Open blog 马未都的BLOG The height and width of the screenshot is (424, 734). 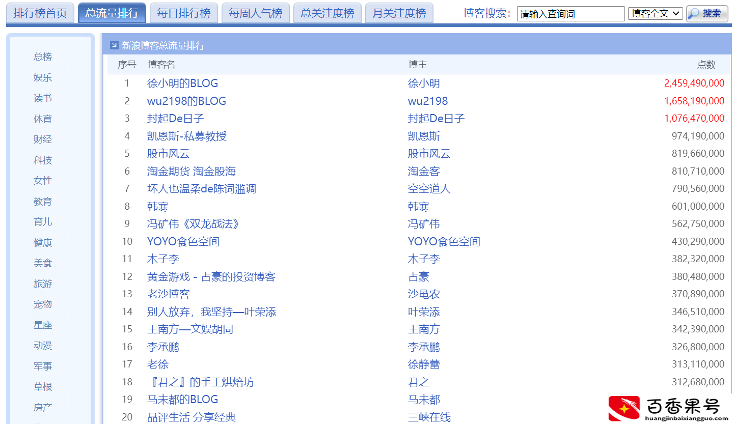click(x=183, y=400)
